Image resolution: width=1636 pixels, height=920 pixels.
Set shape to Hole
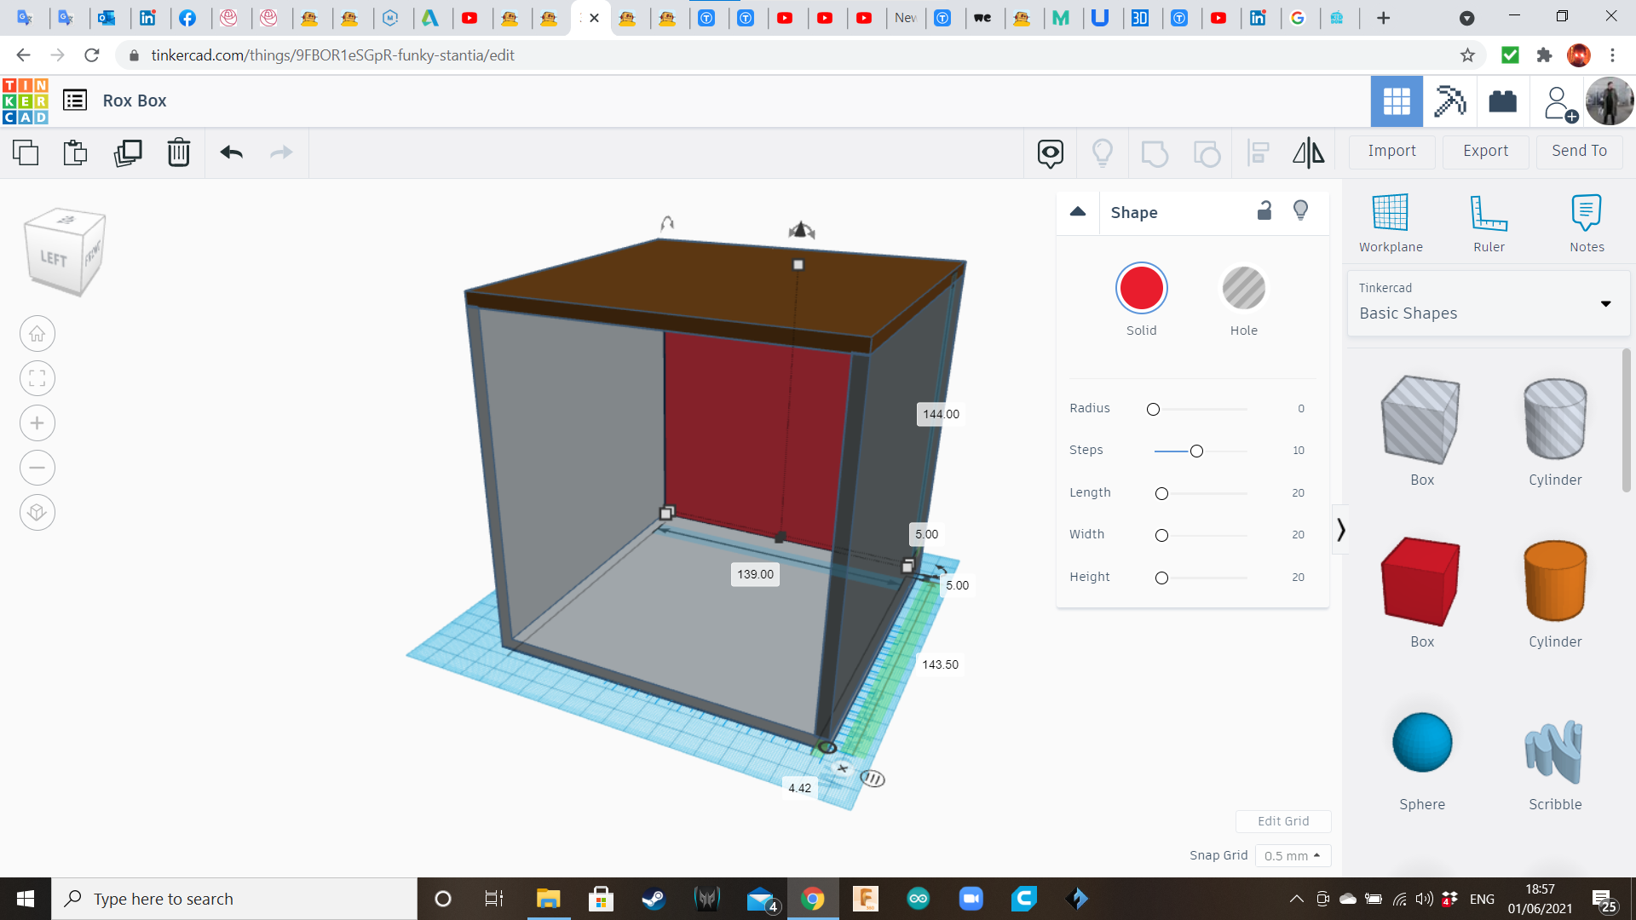click(1243, 289)
